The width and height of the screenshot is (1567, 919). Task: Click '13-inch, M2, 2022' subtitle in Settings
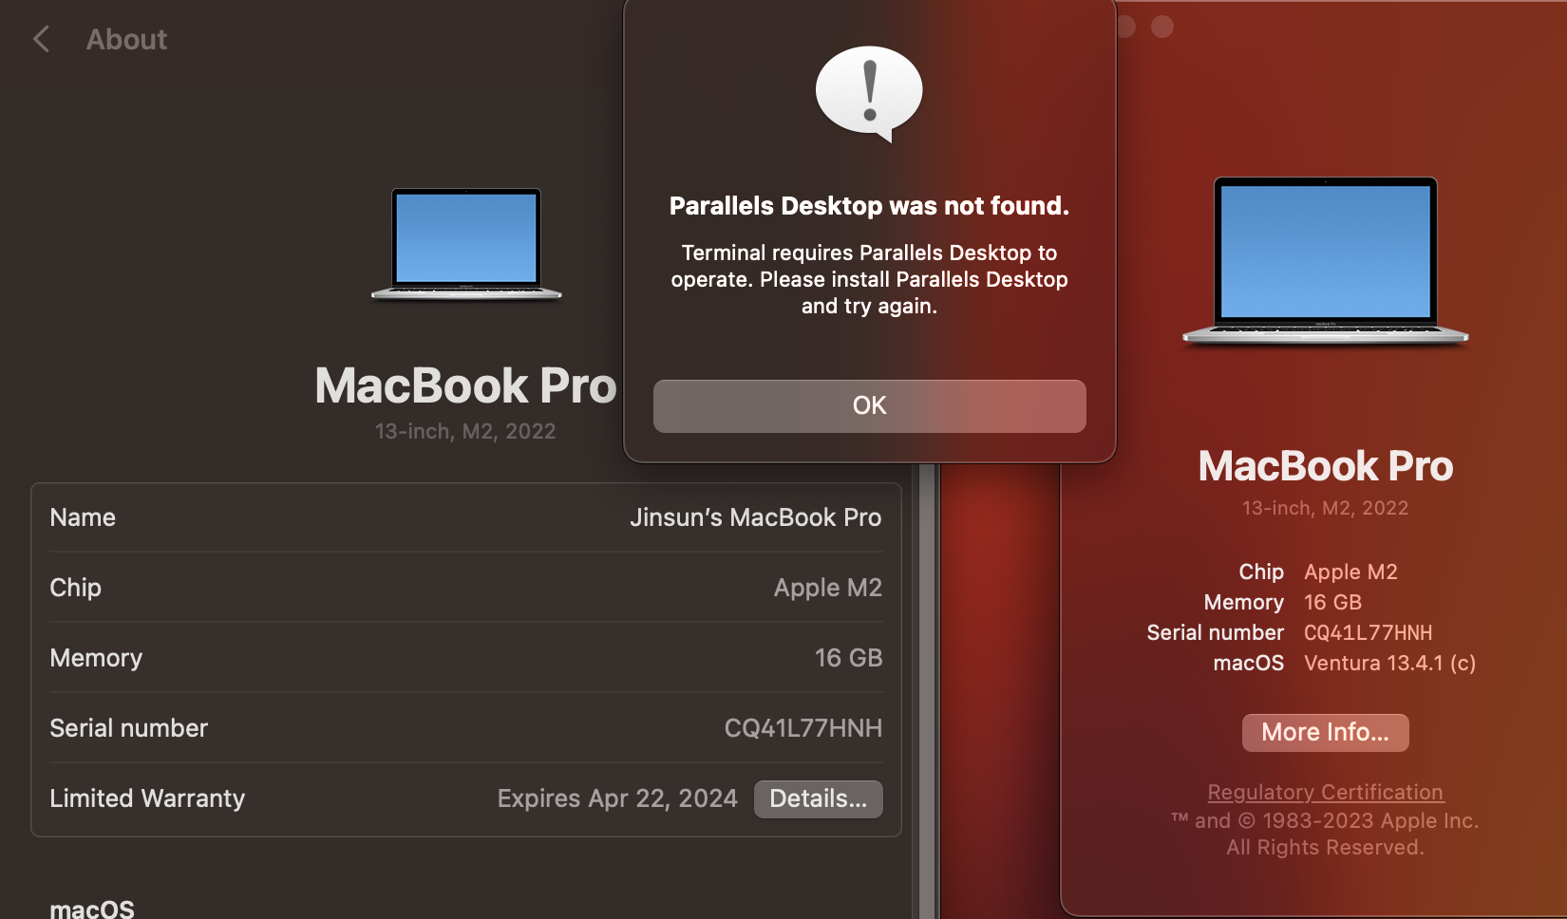(x=465, y=431)
